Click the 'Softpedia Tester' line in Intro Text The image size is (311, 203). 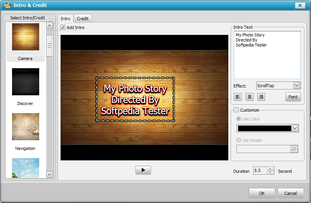[251, 45]
